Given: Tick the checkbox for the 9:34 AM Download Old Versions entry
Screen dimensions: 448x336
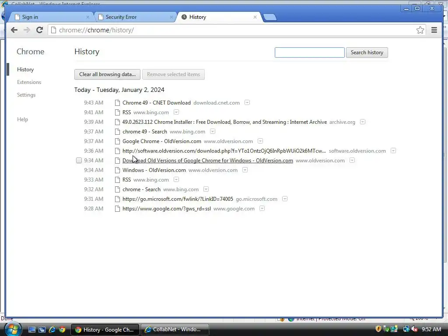Looking at the screenshot, I should 79,161.
